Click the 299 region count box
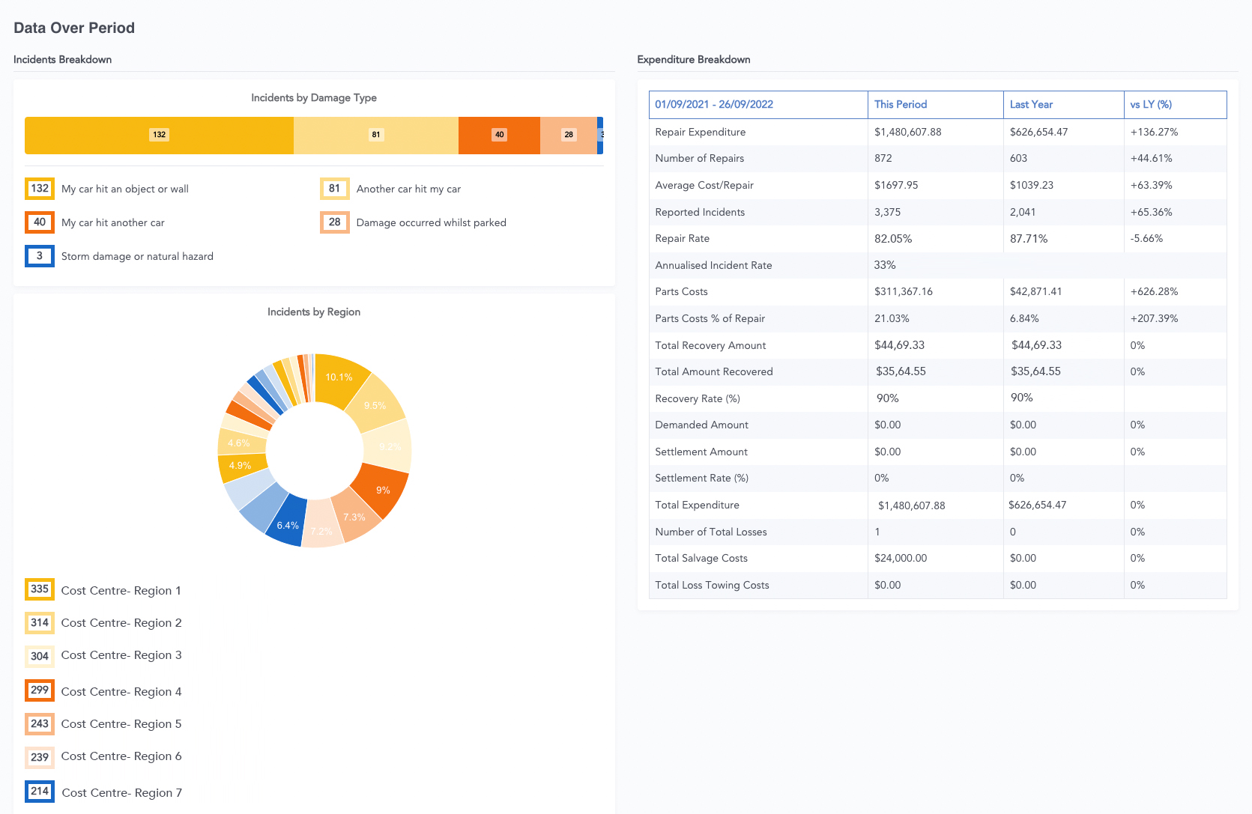This screenshot has height=814, width=1252. 40,690
